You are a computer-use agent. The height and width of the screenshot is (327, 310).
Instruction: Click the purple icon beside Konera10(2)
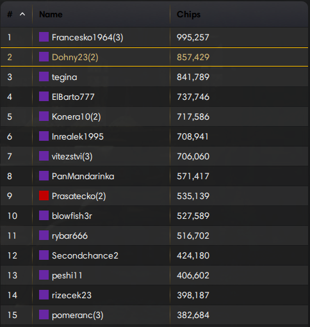point(44,116)
